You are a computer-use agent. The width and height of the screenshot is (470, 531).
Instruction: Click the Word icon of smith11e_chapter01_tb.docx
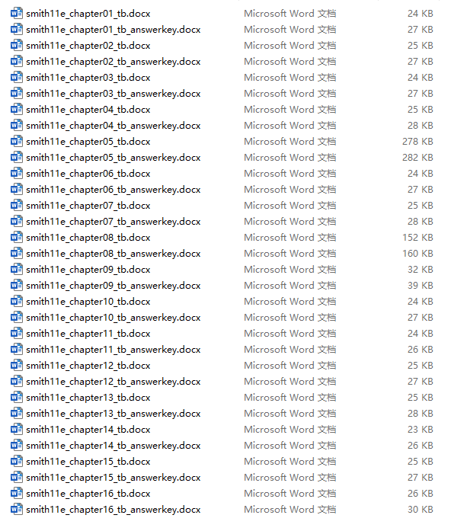point(17,13)
